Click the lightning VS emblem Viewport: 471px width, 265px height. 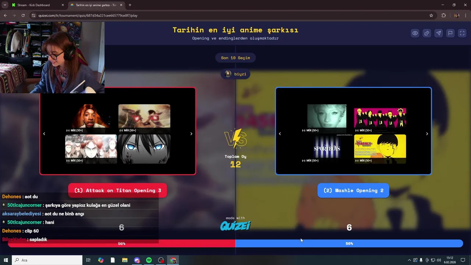[x=235, y=139]
